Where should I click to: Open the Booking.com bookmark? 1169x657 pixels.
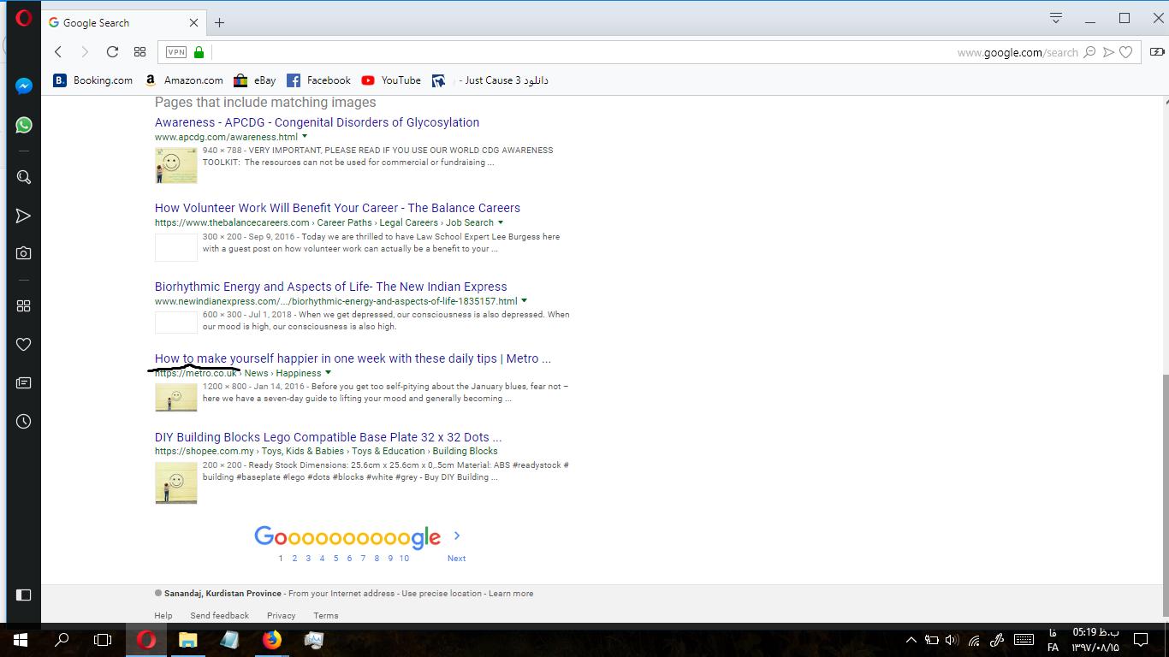click(93, 80)
